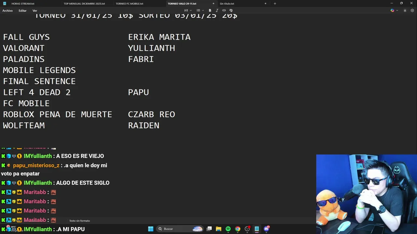The width and height of the screenshot is (417, 234).
Task: Click the PALADINS line
Action: point(24,59)
